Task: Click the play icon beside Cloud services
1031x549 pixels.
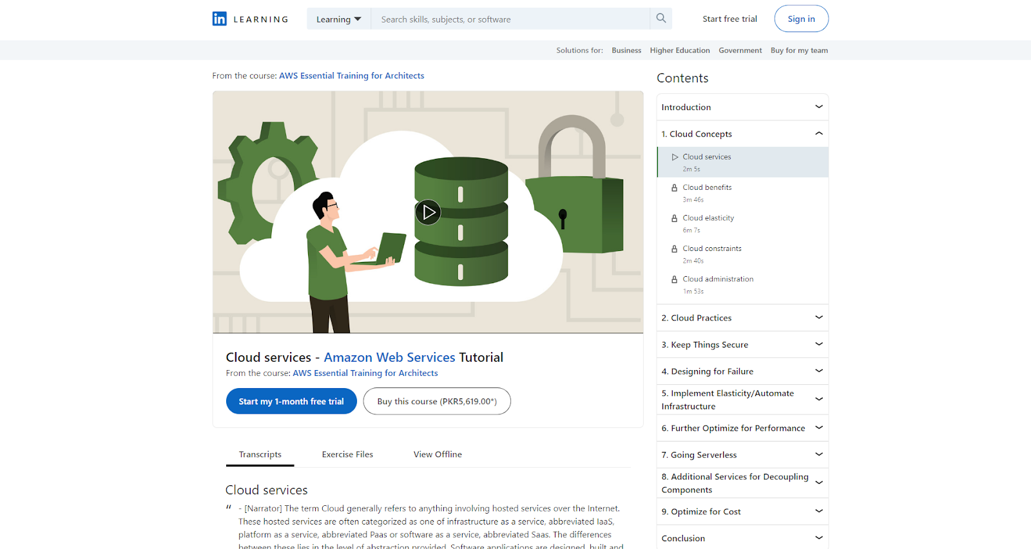Action: (675, 157)
